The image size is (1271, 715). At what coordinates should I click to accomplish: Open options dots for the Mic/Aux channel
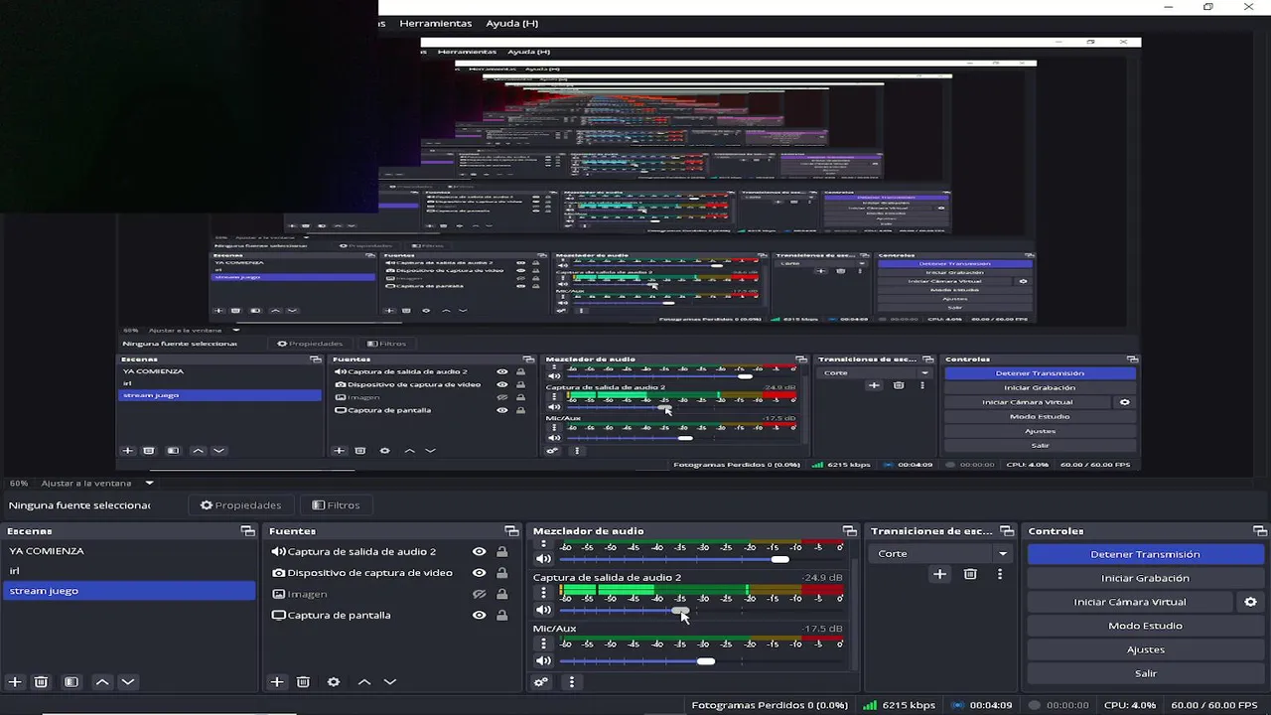click(543, 643)
